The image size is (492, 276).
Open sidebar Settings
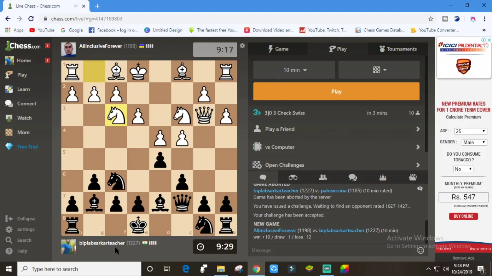[x=25, y=229]
